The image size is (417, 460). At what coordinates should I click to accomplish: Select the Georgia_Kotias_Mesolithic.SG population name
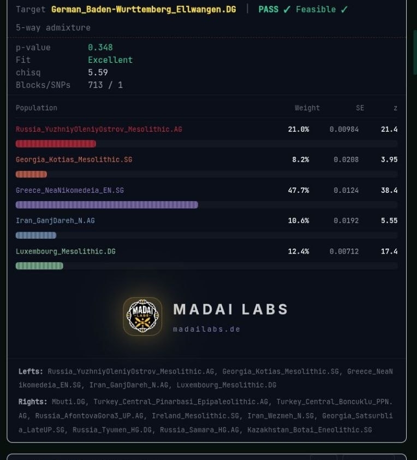tap(74, 160)
